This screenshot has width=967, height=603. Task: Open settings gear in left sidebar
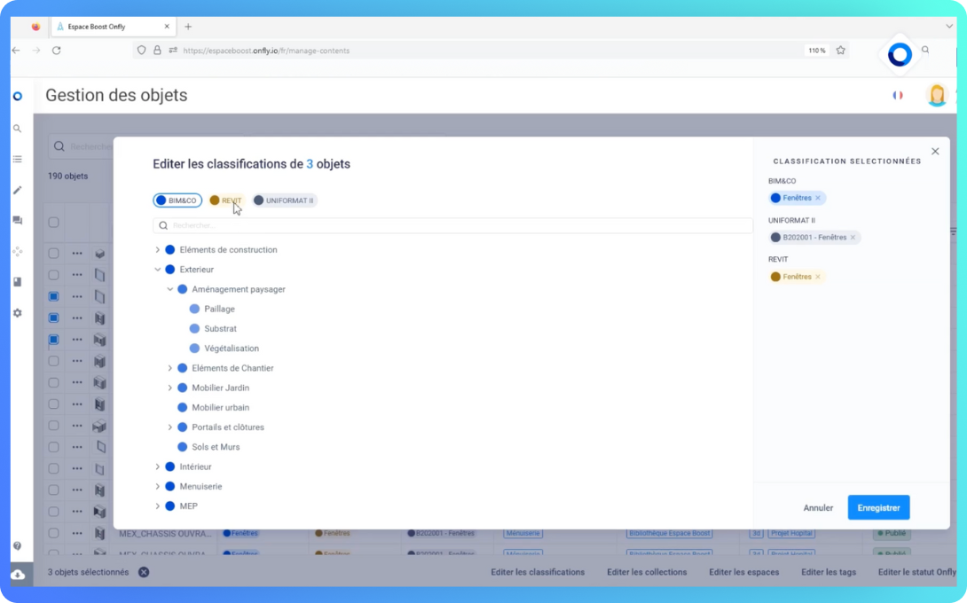click(17, 313)
